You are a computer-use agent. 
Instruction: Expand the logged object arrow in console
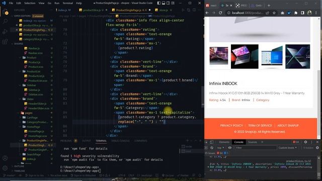(208, 167)
